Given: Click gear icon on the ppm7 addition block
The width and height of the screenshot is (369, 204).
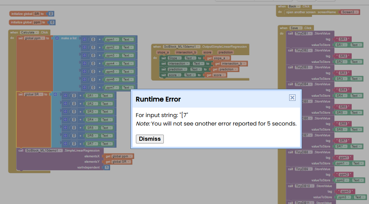Looking at the screenshot, I should (x=85, y=88).
